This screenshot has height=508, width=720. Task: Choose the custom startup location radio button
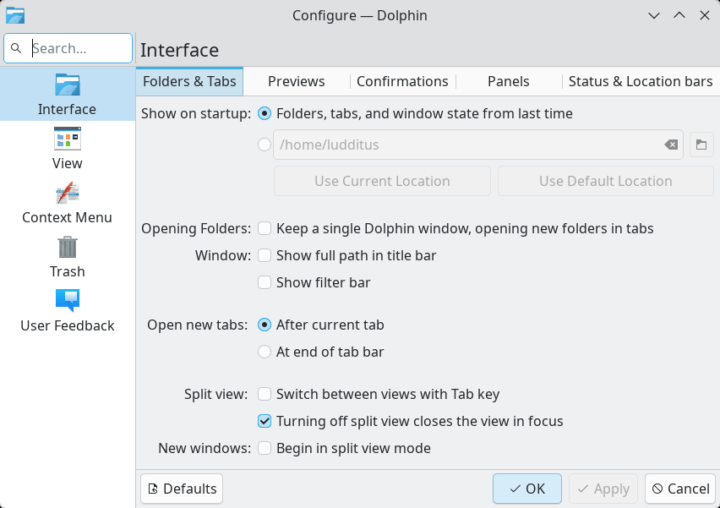265,145
